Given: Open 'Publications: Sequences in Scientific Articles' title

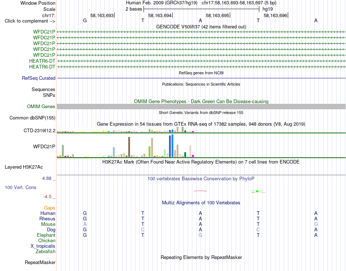Looking at the screenshot, I should coord(201,84).
